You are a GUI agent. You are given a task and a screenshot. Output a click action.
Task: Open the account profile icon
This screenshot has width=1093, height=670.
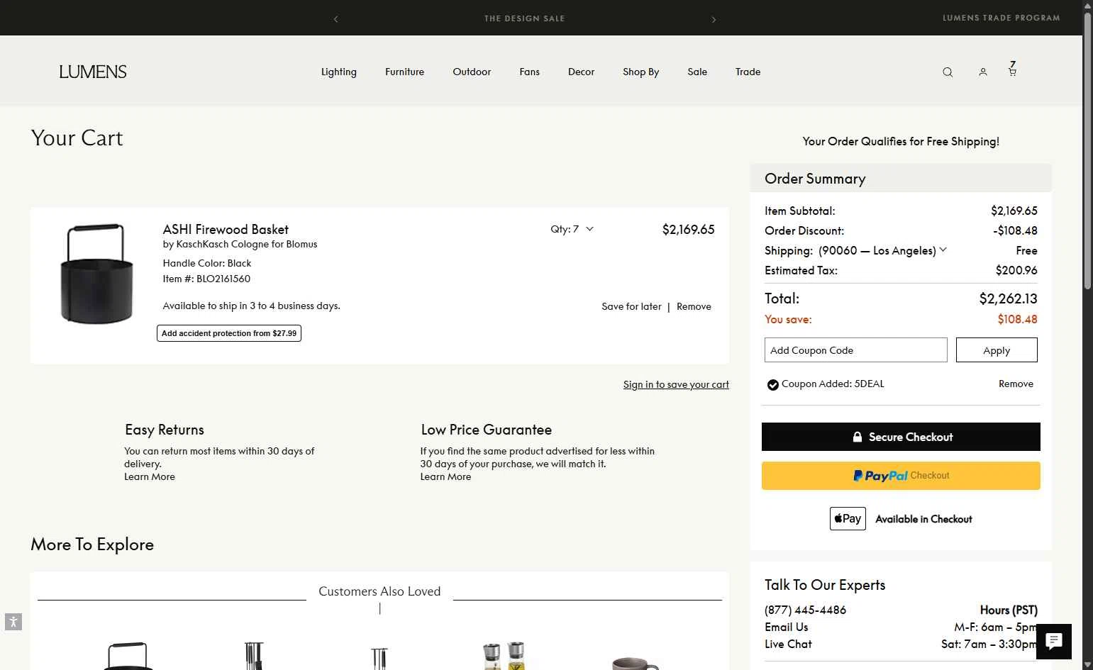983,72
